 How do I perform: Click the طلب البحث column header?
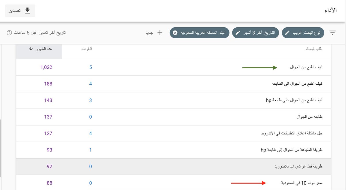pos(314,49)
